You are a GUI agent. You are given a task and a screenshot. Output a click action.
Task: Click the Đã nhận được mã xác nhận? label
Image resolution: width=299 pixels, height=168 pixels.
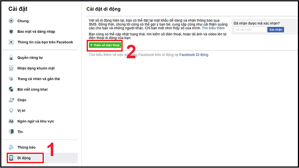257,23
